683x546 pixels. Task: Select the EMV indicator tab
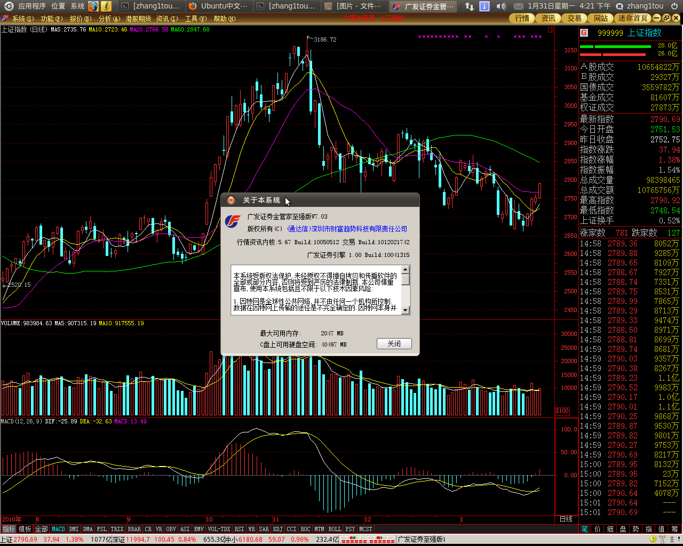tap(199, 529)
